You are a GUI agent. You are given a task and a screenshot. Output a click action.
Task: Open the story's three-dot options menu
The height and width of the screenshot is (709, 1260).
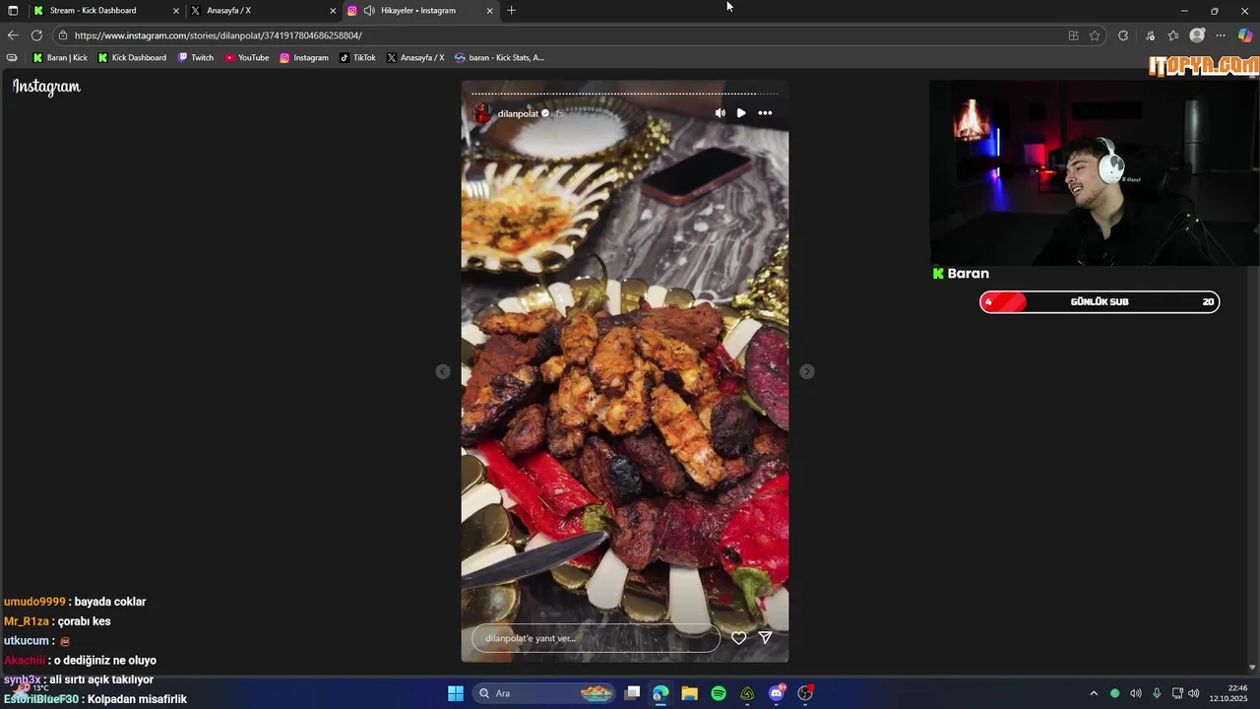[765, 113]
